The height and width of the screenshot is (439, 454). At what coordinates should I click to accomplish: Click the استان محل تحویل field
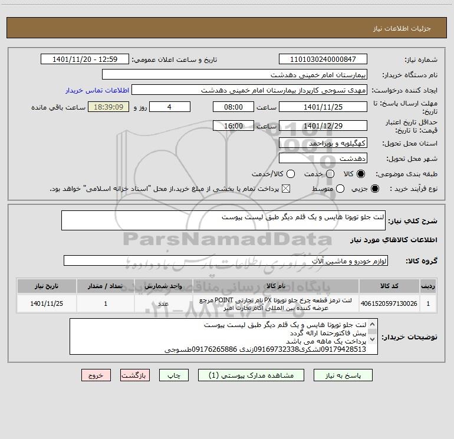(x=323, y=143)
